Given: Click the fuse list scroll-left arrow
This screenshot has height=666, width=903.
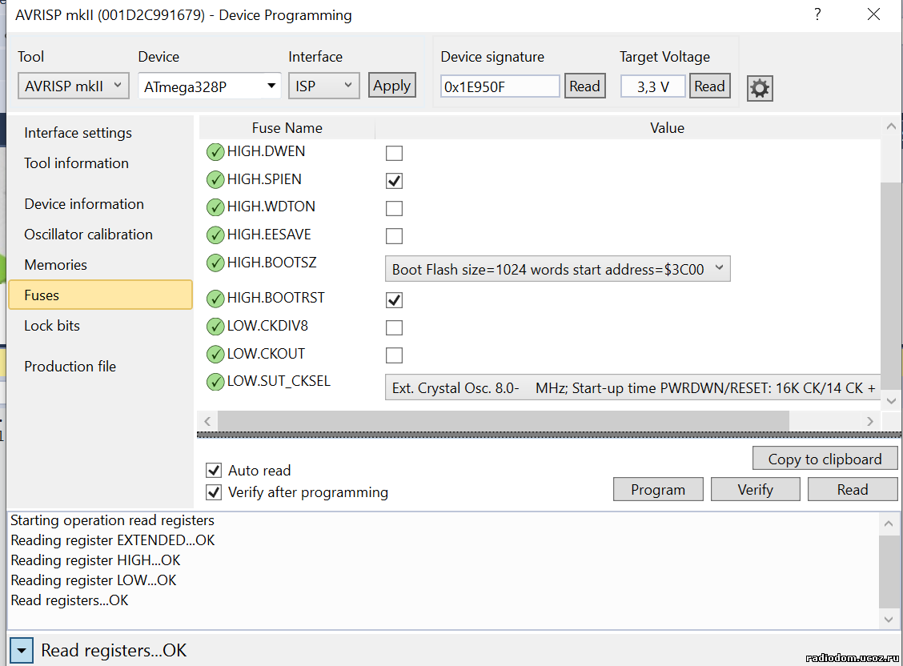Looking at the screenshot, I should pos(207,421).
